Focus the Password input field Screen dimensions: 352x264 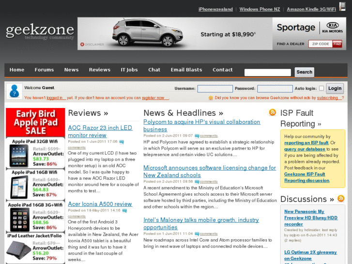tap(275, 89)
